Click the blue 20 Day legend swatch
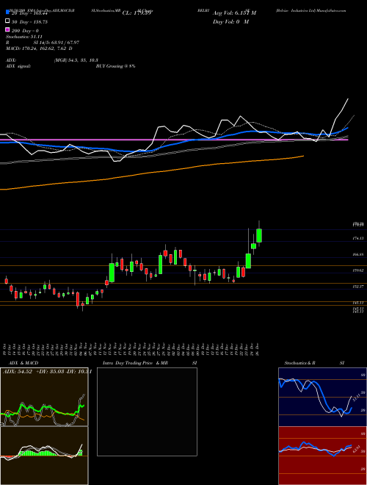The image size is (367, 485). point(7,12)
